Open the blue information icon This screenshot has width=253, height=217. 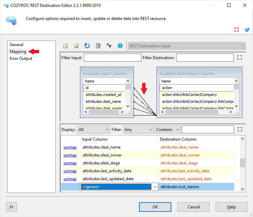tap(120, 46)
